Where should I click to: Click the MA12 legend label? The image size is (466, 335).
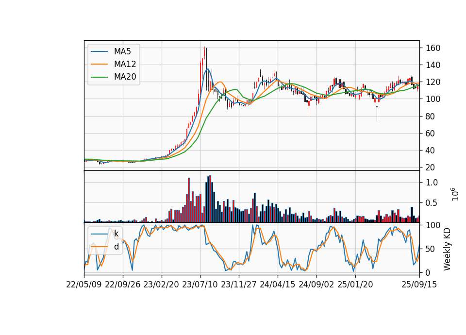tap(125, 64)
